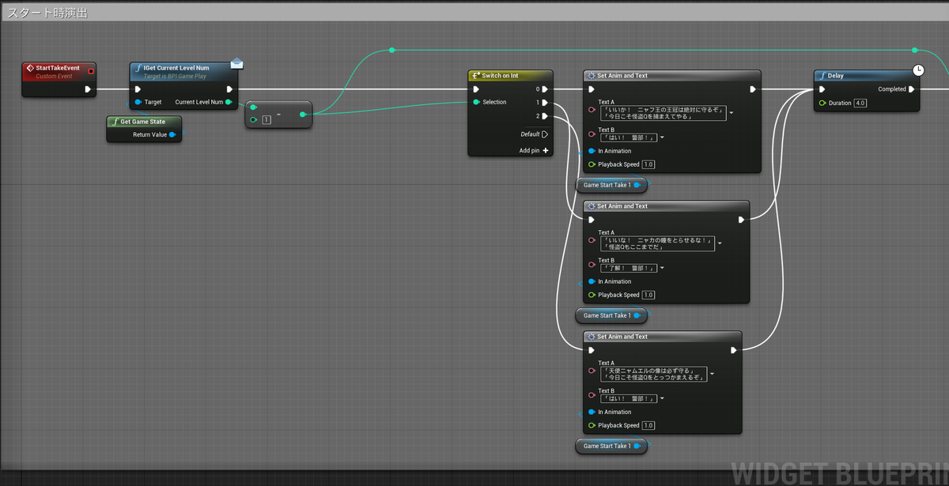
Task: Open Text A dropdown on the bottom Set Anim and Text node
Action: (x=712, y=374)
